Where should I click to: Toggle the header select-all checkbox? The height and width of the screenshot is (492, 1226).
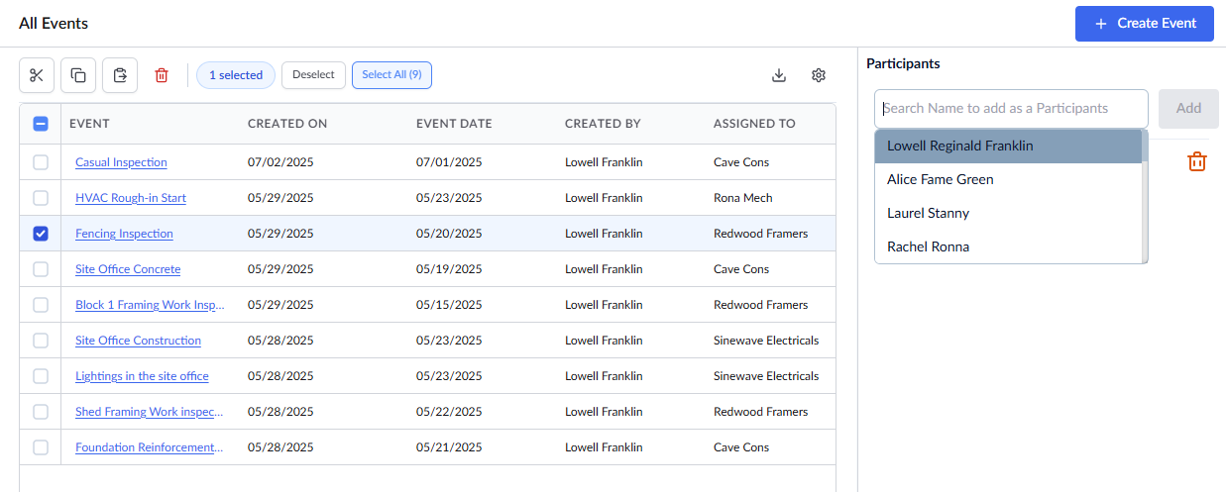pyautogui.click(x=41, y=124)
